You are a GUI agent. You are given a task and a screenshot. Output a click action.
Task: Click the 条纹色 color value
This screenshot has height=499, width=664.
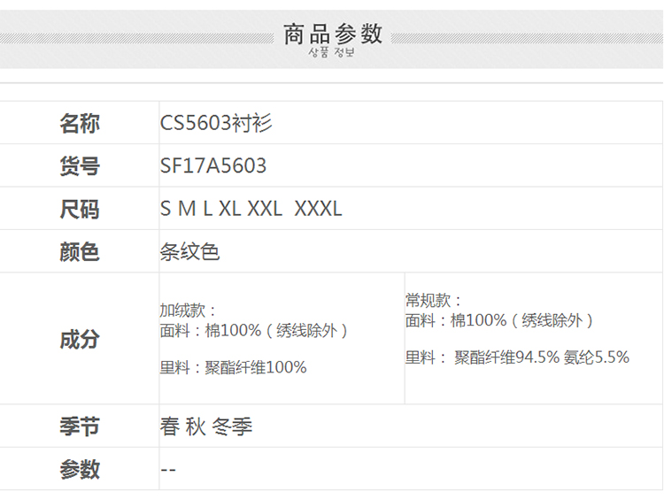[x=189, y=252]
